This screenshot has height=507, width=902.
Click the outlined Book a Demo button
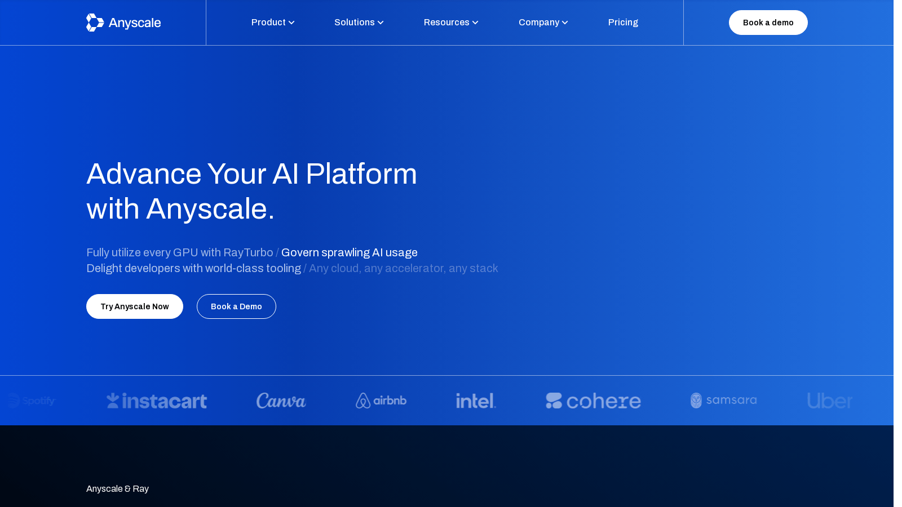click(x=236, y=306)
